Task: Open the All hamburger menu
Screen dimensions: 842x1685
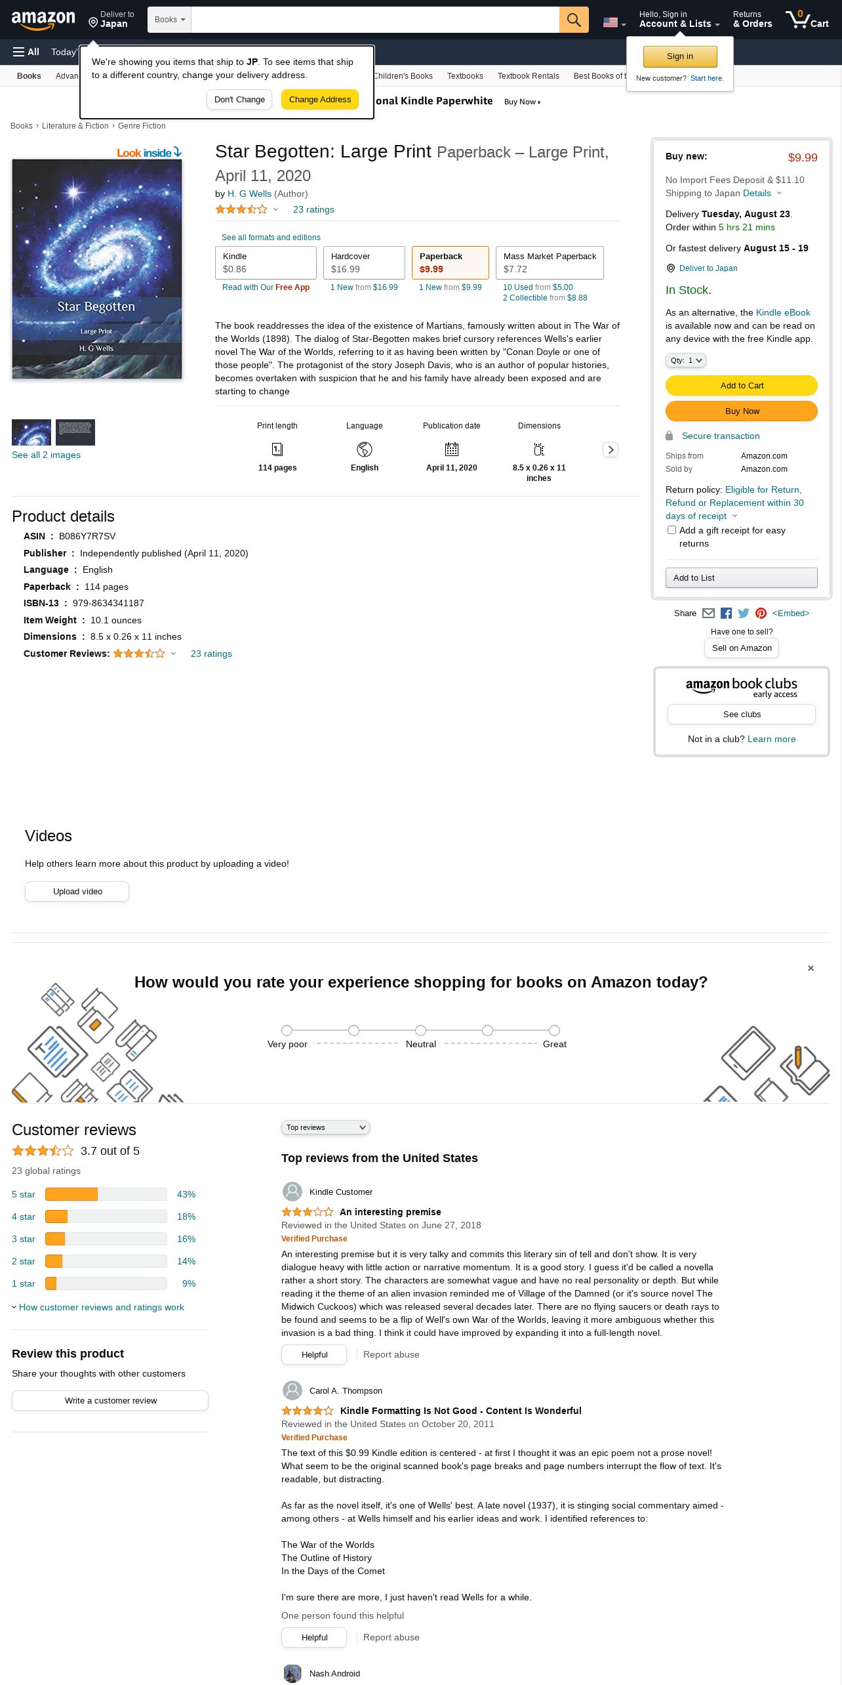Action: tap(26, 52)
